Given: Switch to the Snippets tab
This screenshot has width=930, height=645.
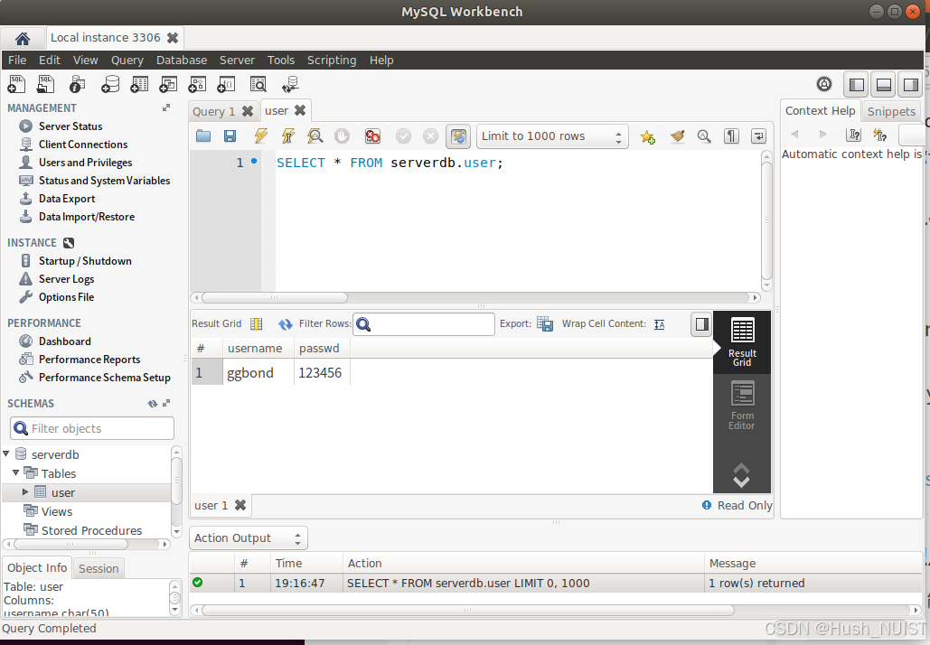Looking at the screenshot, I should coord(891,111).
